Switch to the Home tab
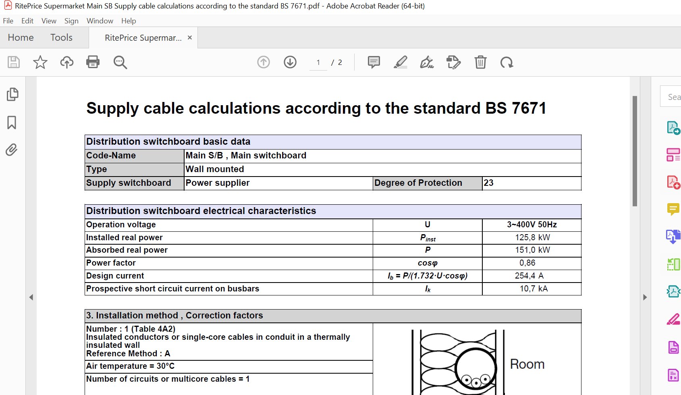Image resolution: width=681 pixels, height=395 pixels. tap(21, 37)
